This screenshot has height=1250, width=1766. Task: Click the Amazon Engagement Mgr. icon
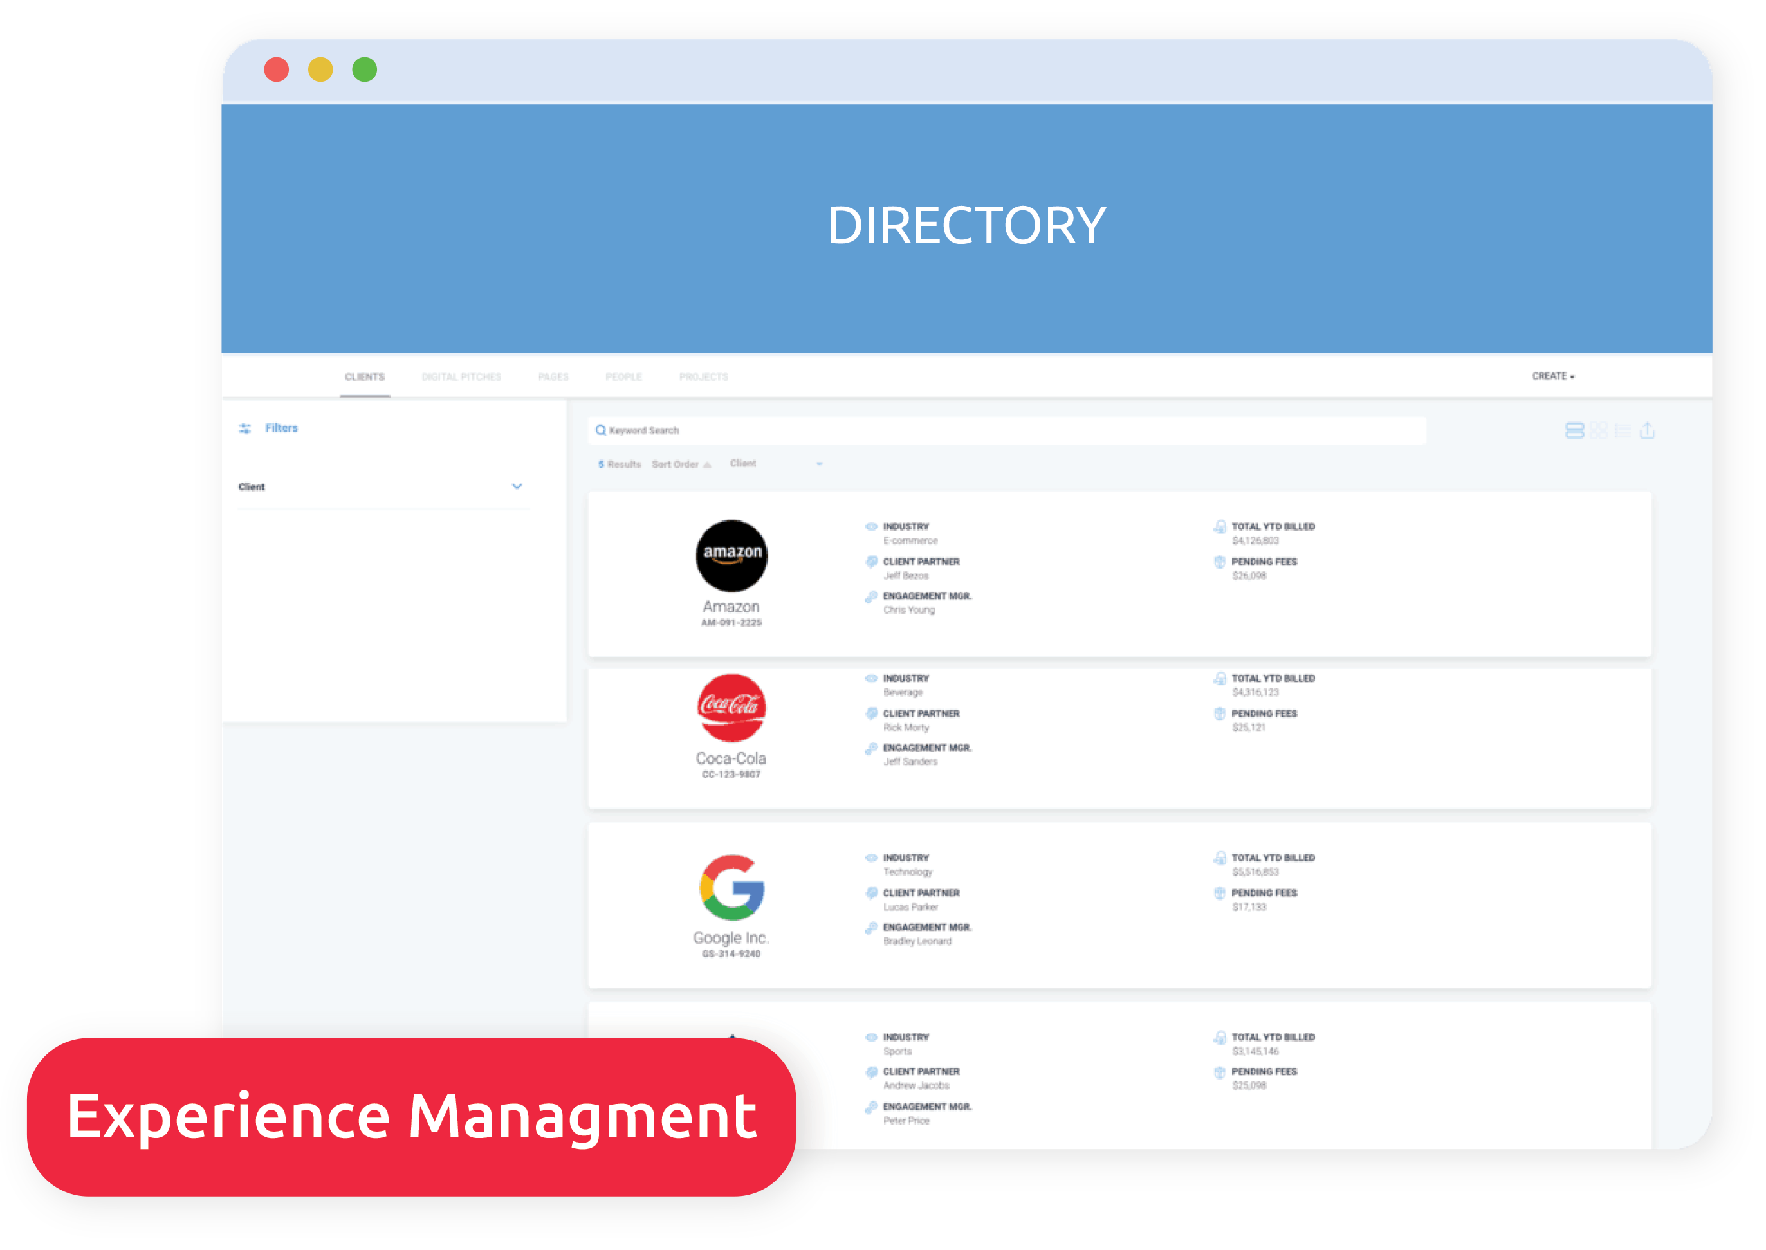871,596
